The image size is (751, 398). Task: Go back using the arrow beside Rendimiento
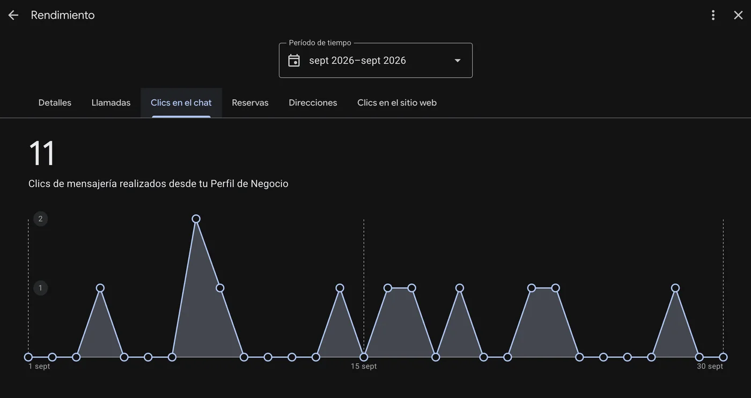tap(13, 15)
